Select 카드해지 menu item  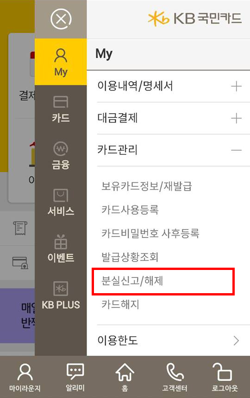[120, 304]
